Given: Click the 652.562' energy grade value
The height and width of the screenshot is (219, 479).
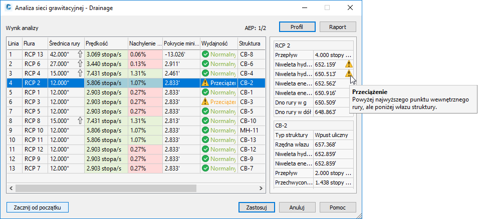Looking at the screenshot, I should tap(333, 83).
